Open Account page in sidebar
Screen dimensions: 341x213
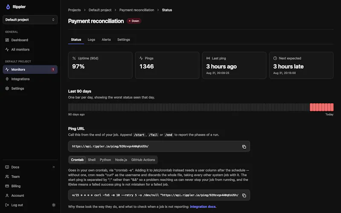pyautogui.click(x=30, y=196)
